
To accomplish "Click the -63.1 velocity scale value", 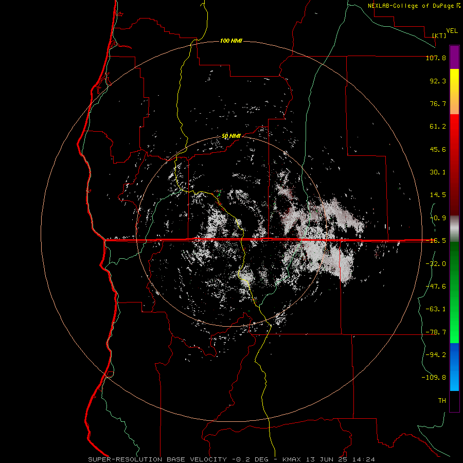I will (x=436, y=309).
